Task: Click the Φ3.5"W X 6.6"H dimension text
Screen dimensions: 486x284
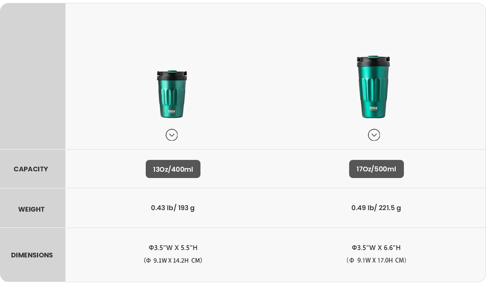Action: click(376, 248)
